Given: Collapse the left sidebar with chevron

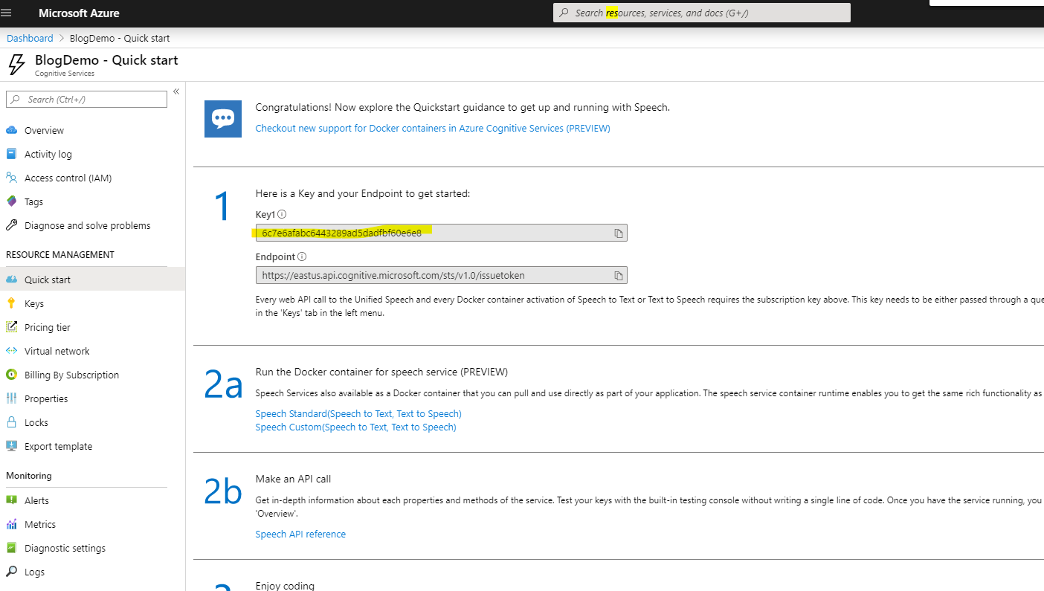Looking at the screenshot, I should pyautogui.click(x=176, y=91).
